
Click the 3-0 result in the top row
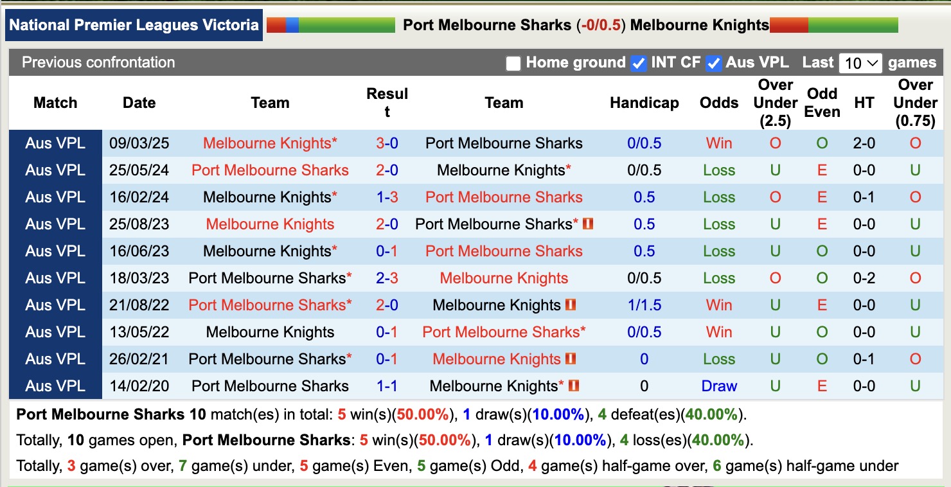pos(387,143)
